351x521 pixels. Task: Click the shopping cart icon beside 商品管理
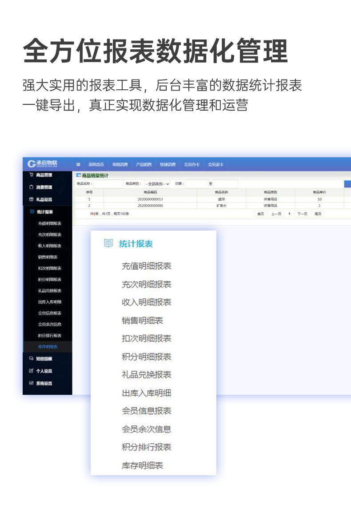pos(31,175)
